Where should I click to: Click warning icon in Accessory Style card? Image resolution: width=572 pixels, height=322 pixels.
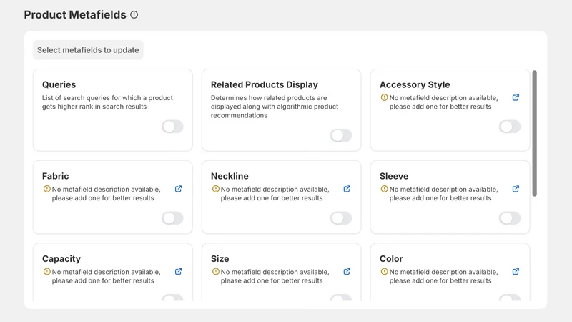(384, 97)
